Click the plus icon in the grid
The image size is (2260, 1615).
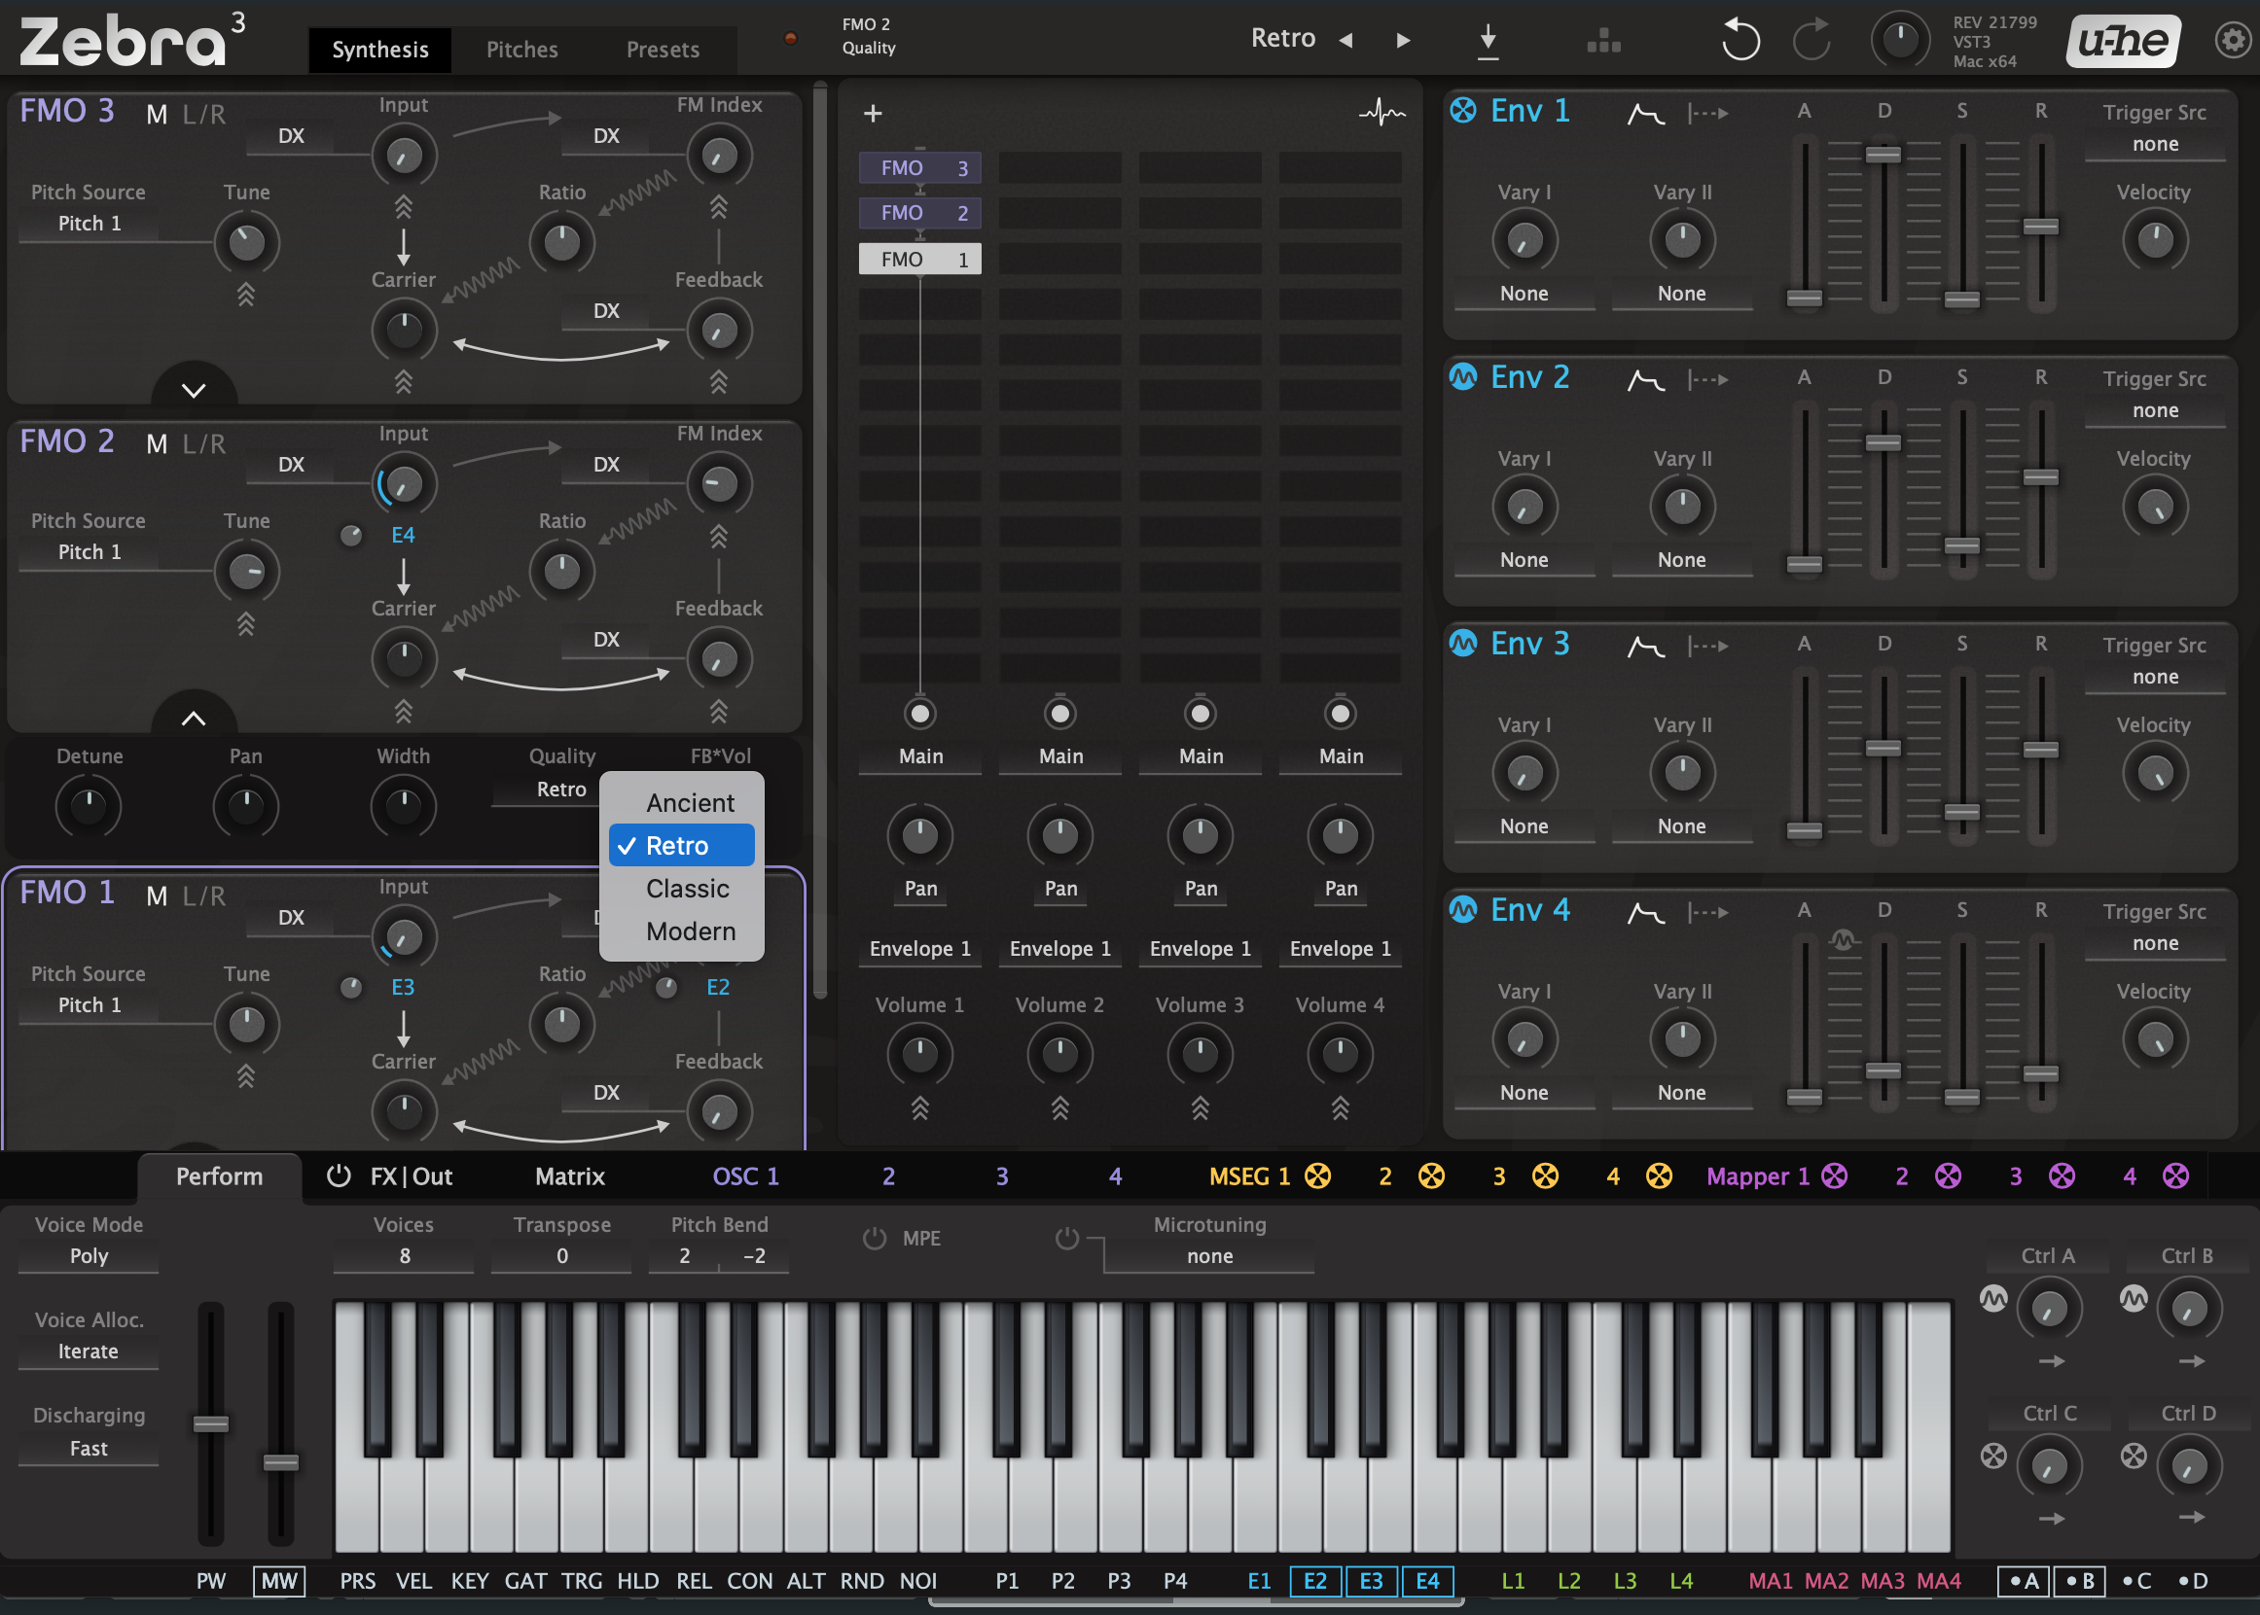tap(873, 114)
